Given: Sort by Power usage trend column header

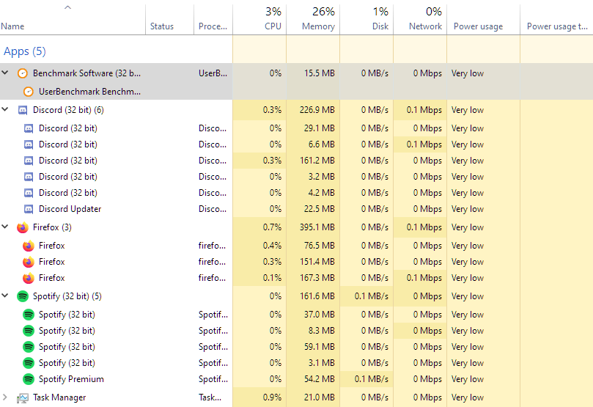Looking at the screenshot, I should pos(556,20).
